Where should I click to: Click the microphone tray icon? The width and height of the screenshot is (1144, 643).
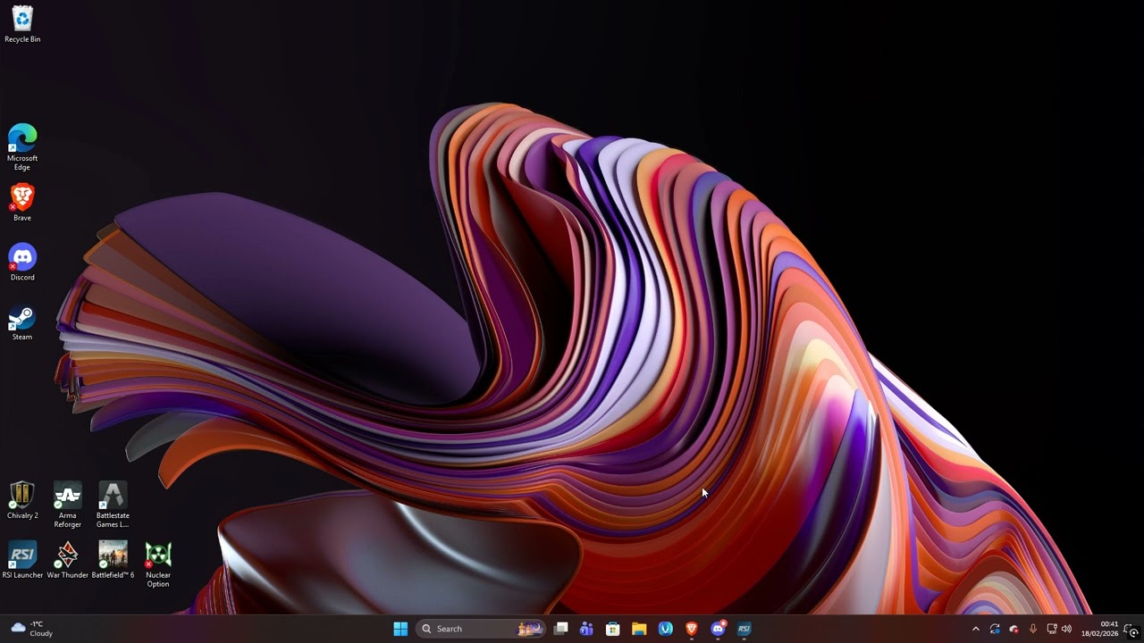tap(1033, 629)
